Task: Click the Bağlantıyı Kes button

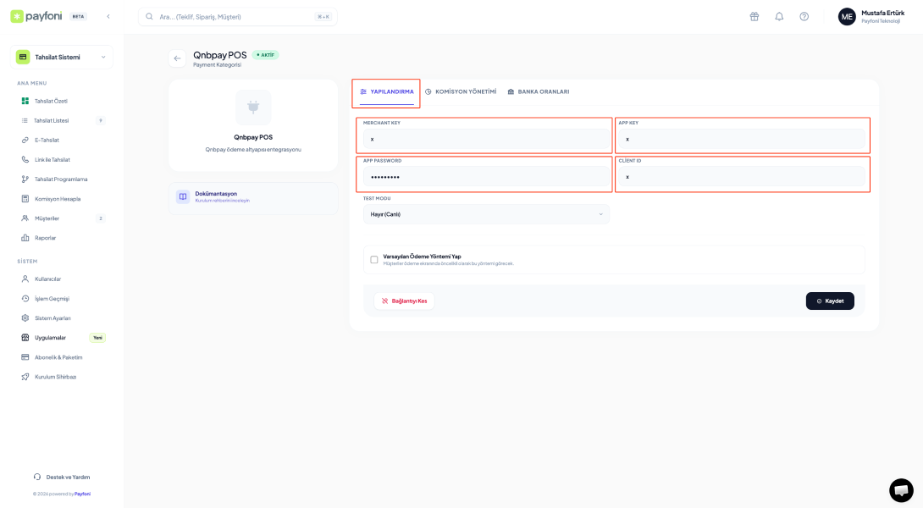Action: point(404,301)
